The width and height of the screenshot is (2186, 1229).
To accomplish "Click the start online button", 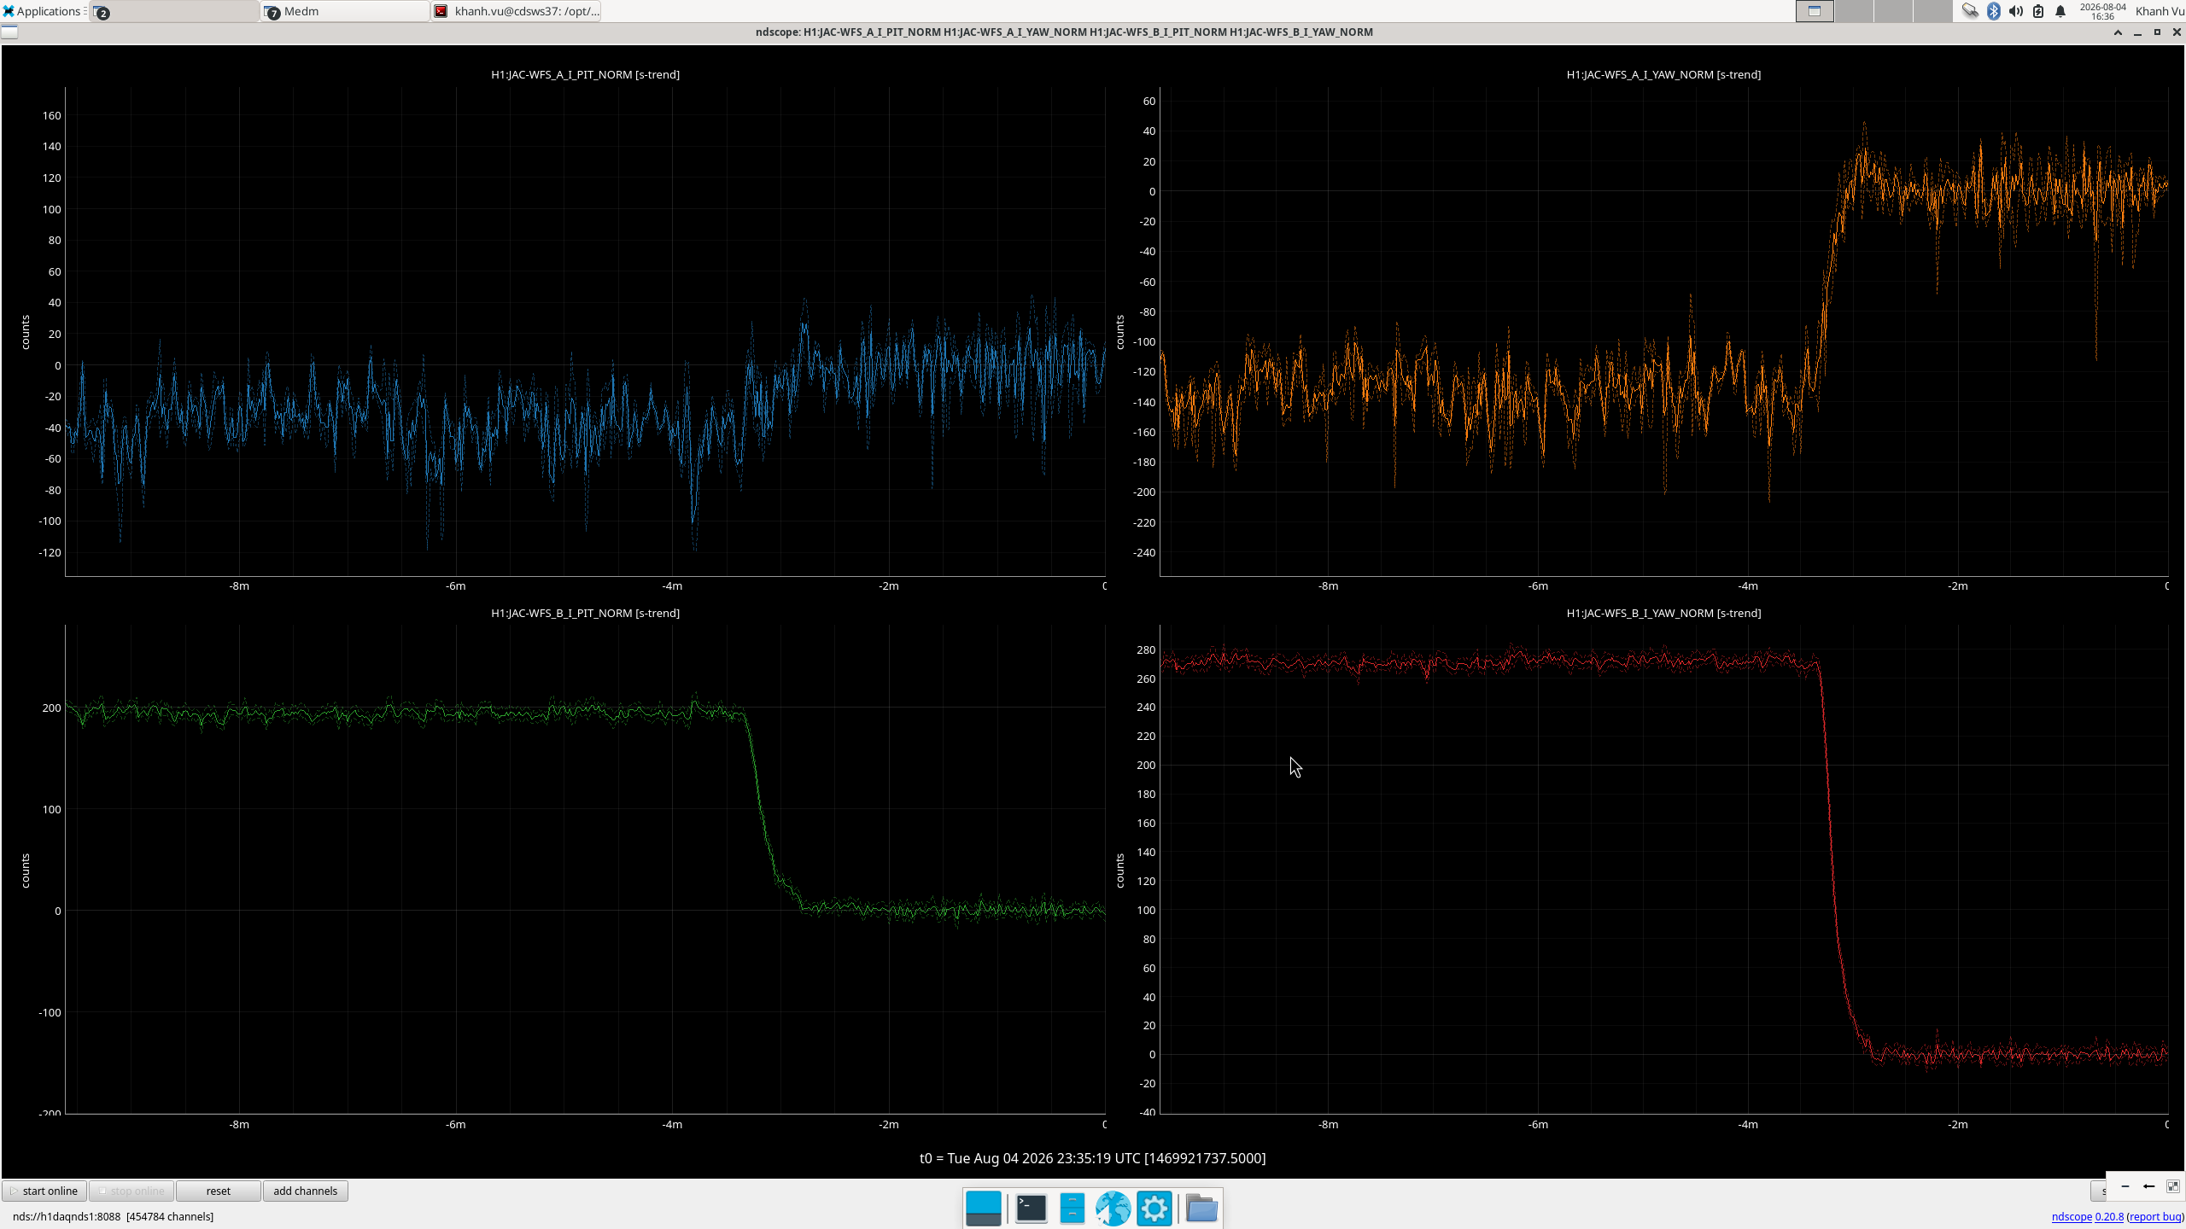I will coord(44,1191).
